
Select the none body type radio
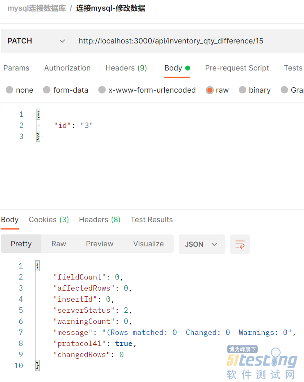tap(9, 90)
